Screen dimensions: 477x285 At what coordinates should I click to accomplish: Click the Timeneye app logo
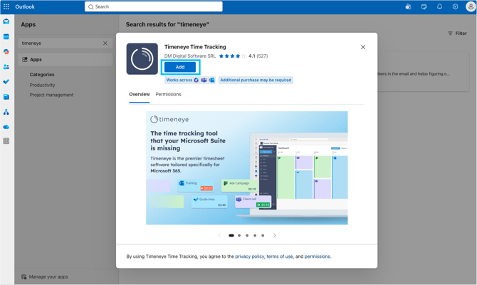coord(142,58)
